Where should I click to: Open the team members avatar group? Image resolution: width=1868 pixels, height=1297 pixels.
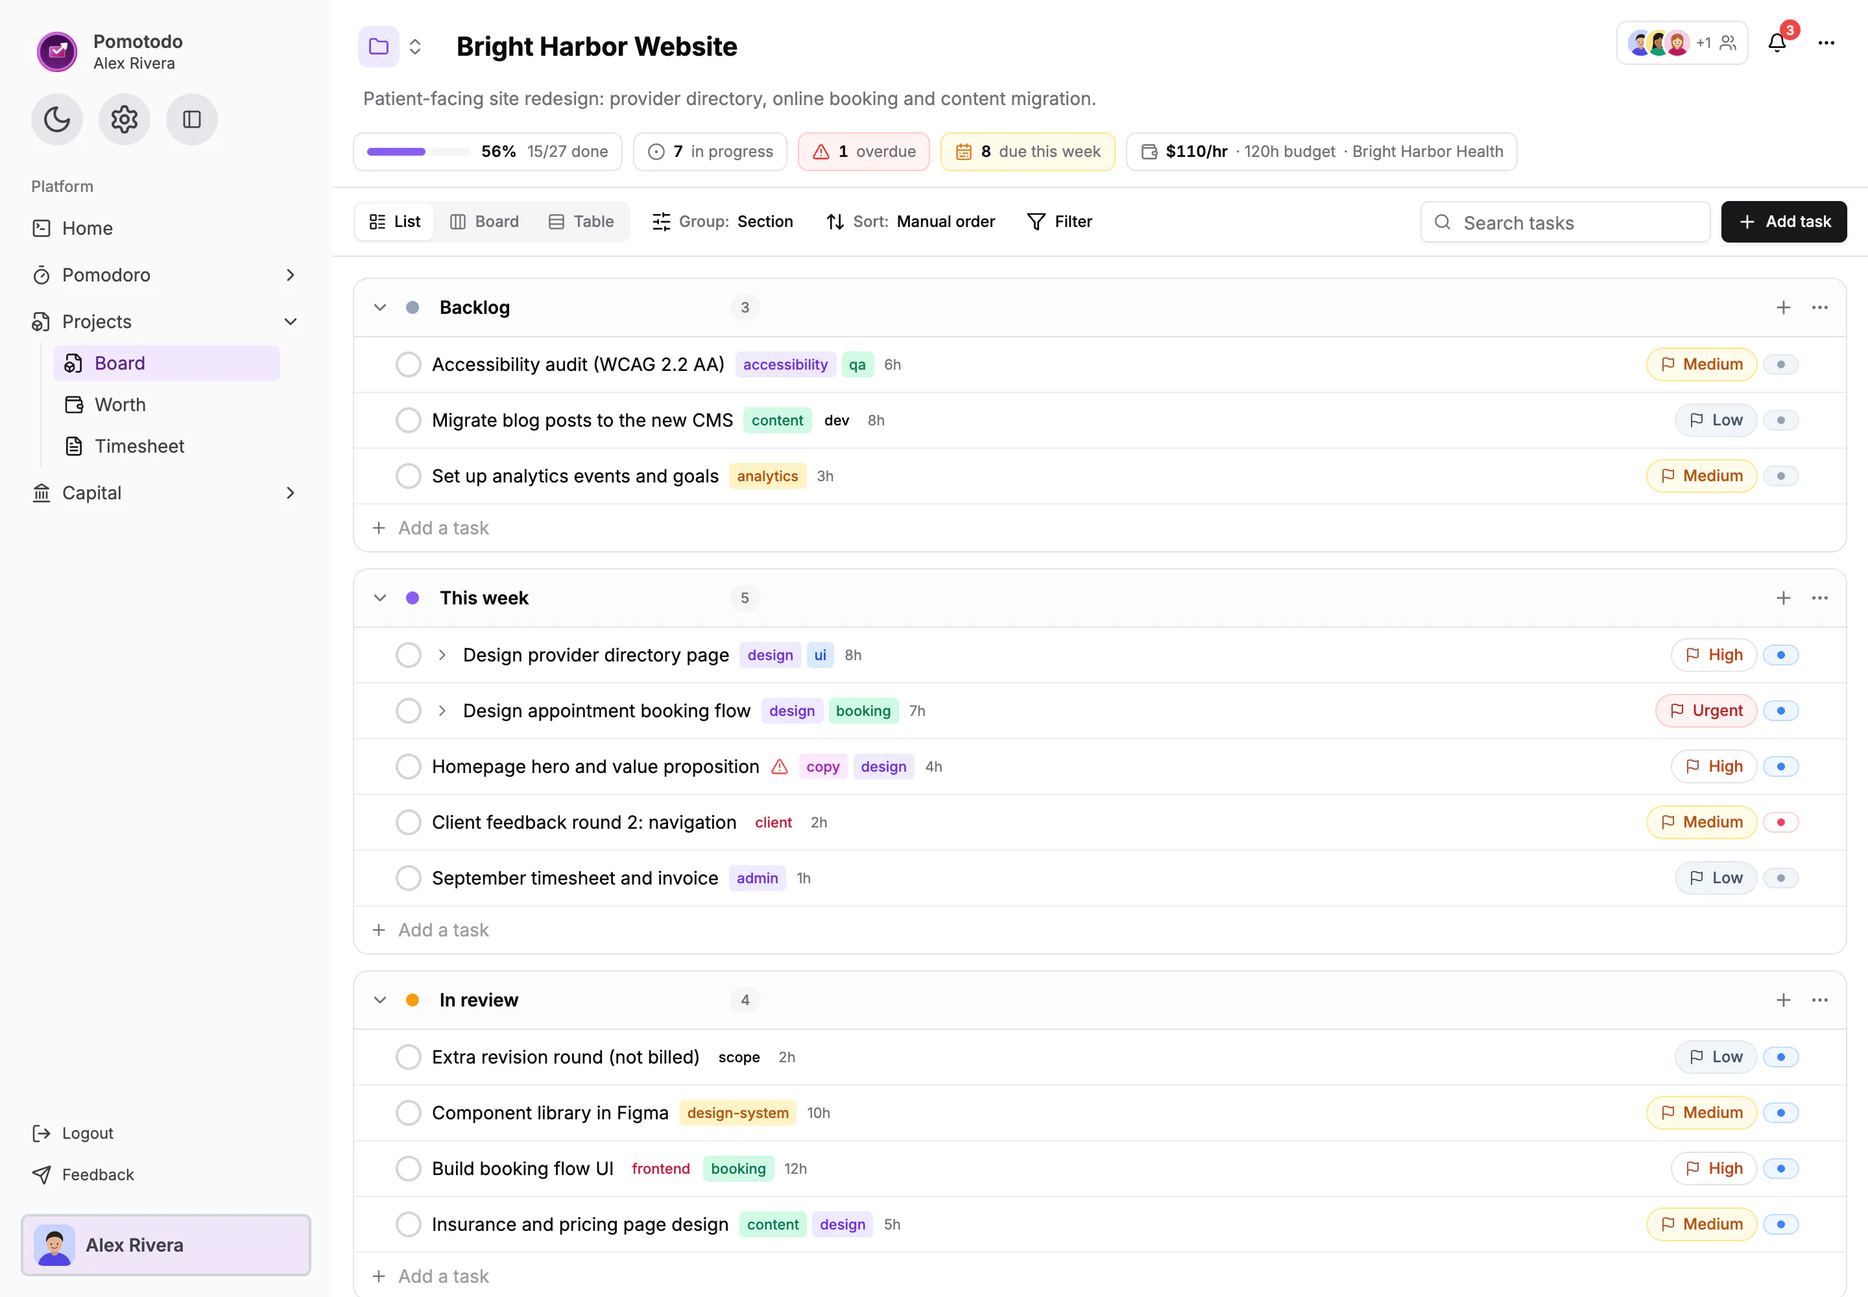(x=1682, y=43)
